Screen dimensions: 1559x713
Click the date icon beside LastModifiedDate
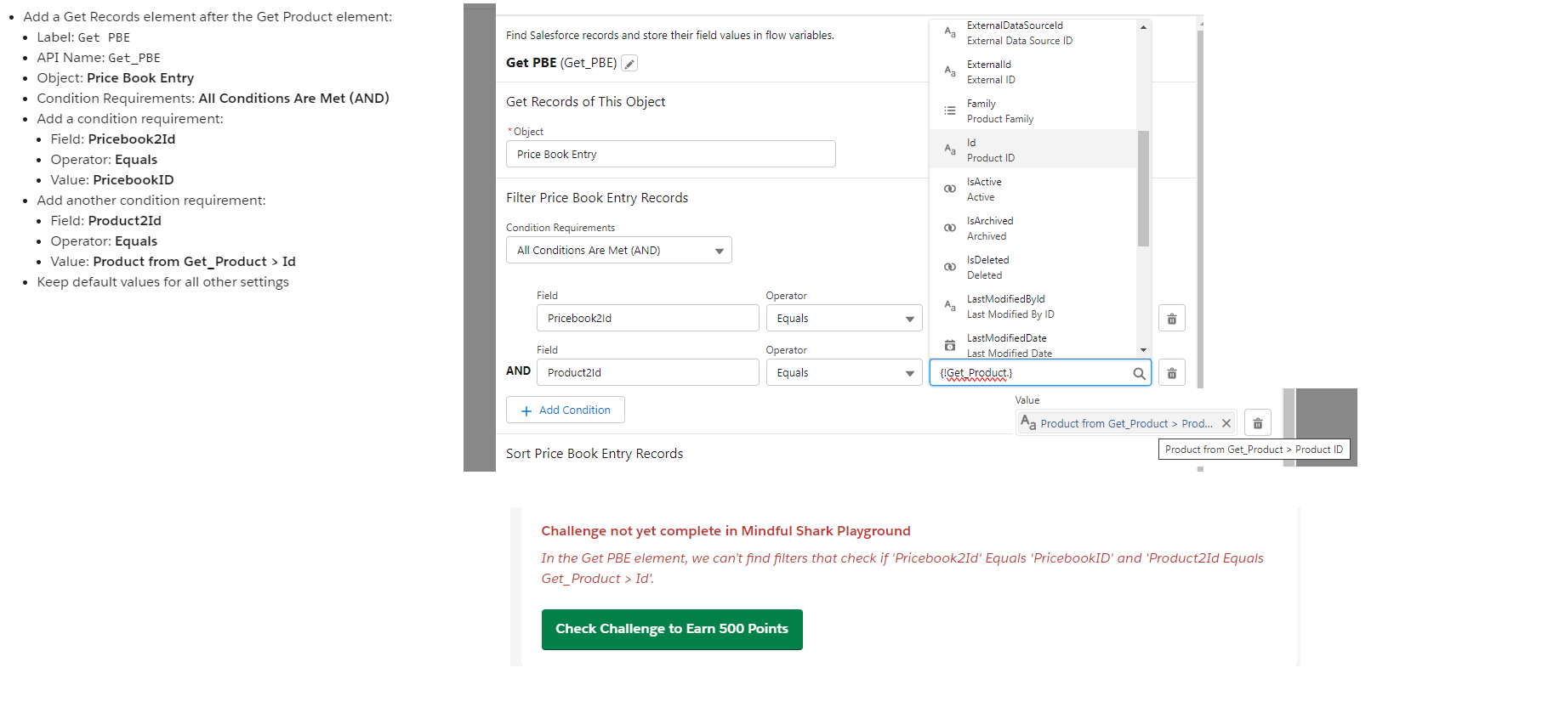(x=950, y=345)
